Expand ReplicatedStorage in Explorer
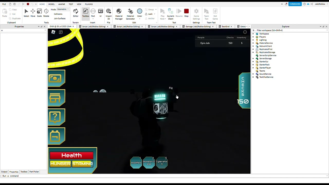 click(253, 52)
